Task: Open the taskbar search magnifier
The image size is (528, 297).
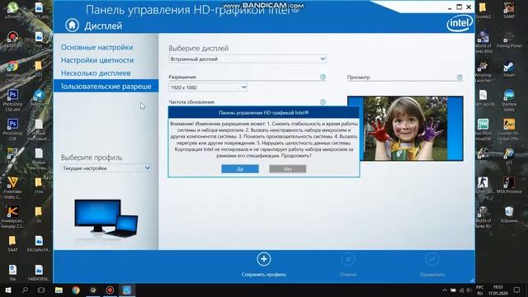Action: [x=25, y=290]
